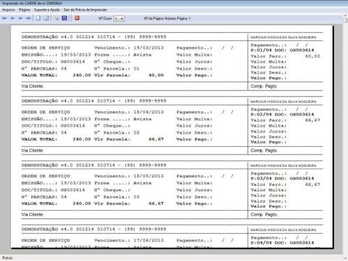
Task: Open the Página menu
Action: (x=24, y=10)
